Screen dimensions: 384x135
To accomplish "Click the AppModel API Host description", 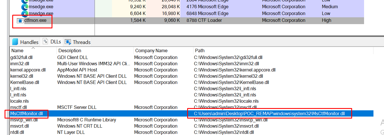I will coord(77,70).
